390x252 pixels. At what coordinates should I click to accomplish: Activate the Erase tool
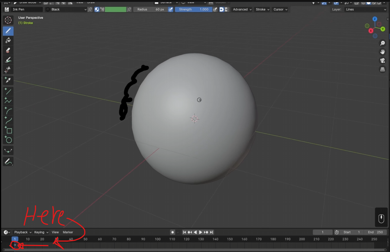coord(8,50)
